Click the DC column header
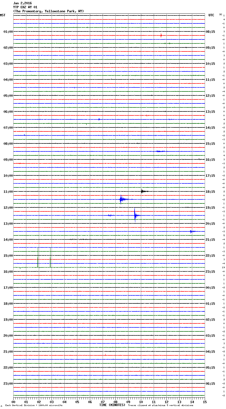Image resolution: width=226 pixels, height=409 pixels. point(221,14)
